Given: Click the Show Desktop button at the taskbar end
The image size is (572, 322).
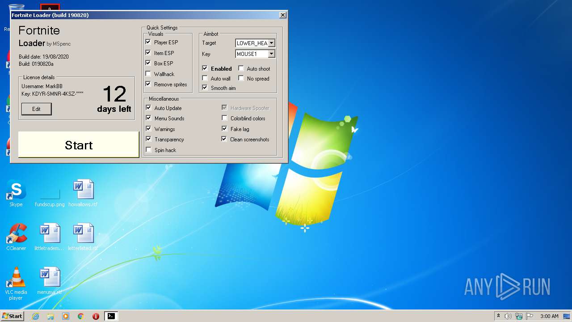Looking at the screenshot, I should [567, 316].
